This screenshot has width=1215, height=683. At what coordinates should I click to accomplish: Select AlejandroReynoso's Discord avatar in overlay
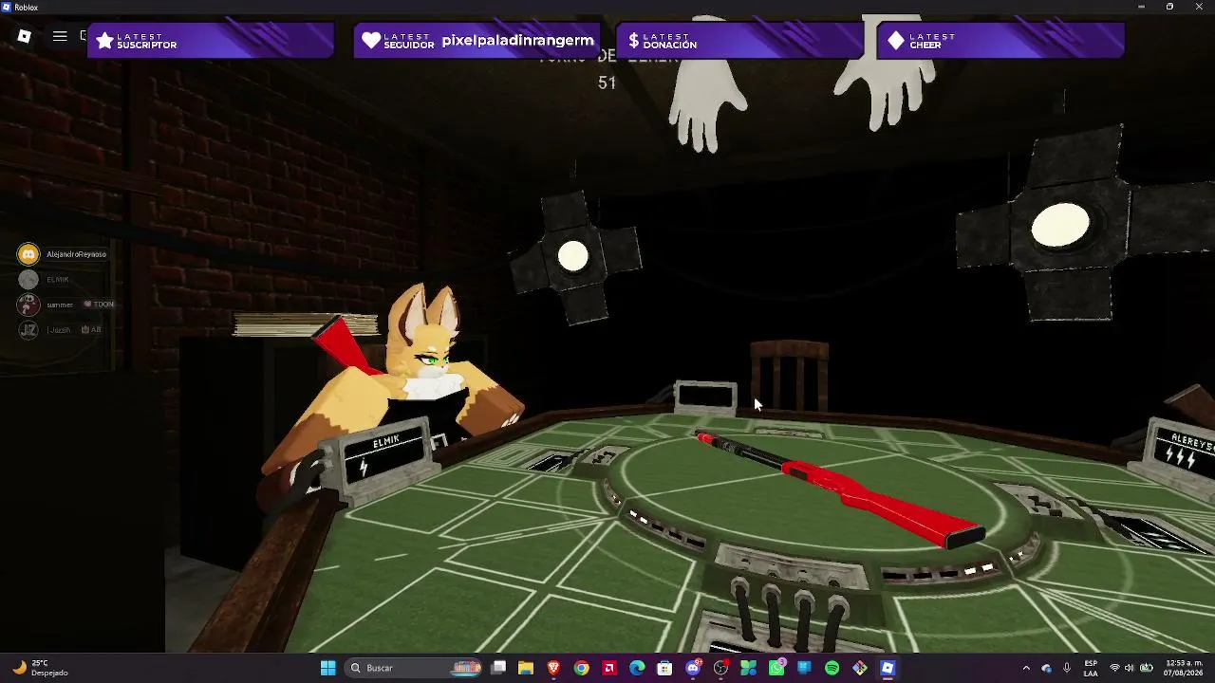[28, 254]
